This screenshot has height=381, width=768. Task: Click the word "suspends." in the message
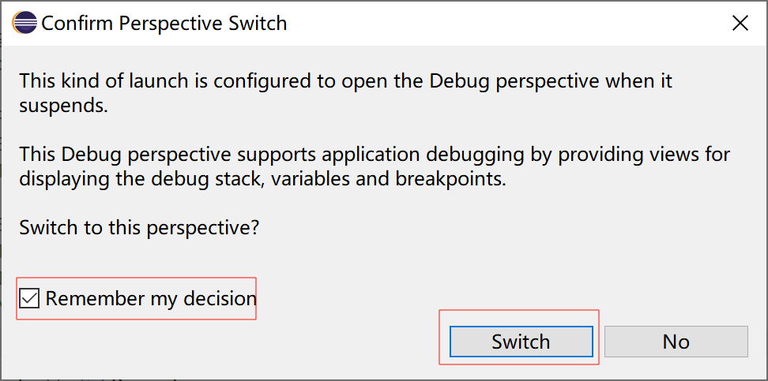63,106
